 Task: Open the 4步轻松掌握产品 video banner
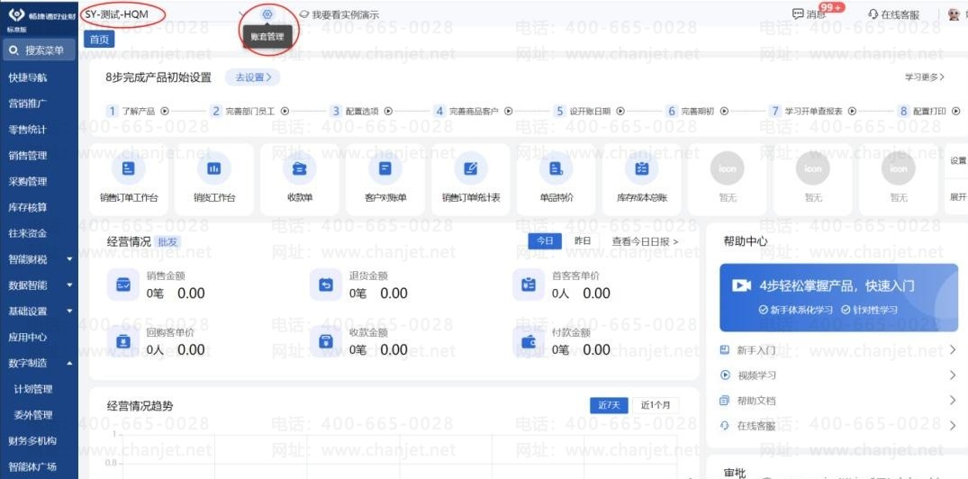pyautogui.click(x=839, y=297)
